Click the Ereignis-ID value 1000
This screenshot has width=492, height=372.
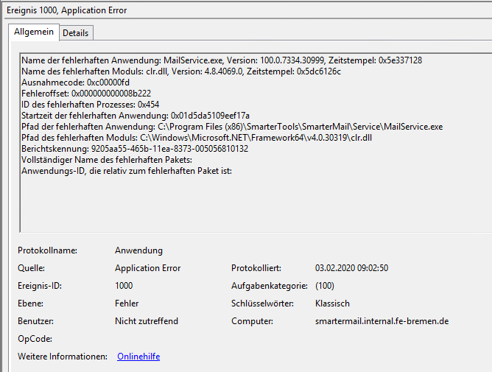pyautogui.click(x=124, y=286)
